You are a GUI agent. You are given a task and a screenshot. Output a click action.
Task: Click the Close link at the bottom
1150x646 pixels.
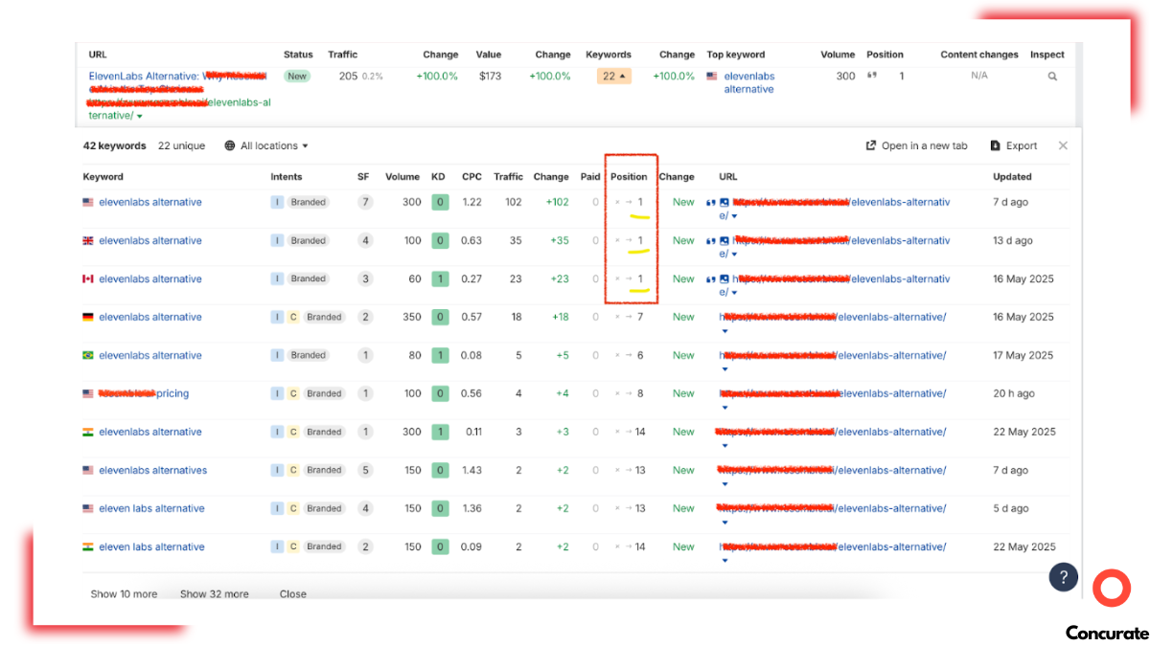point(293,594)
